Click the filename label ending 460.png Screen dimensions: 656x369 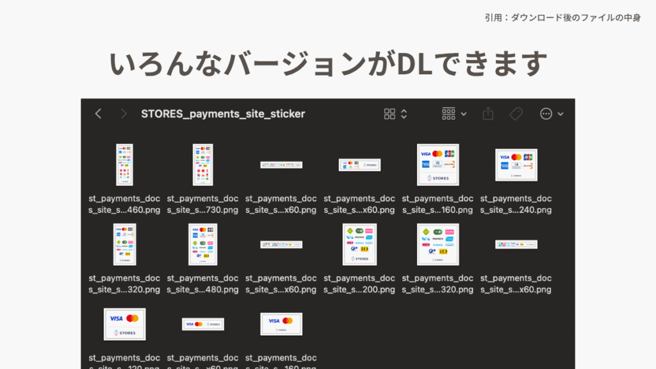point(124,204)
